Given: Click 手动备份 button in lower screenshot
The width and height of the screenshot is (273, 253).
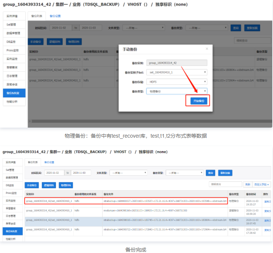Looking at the screenshot, I should [x=32, y=185].
